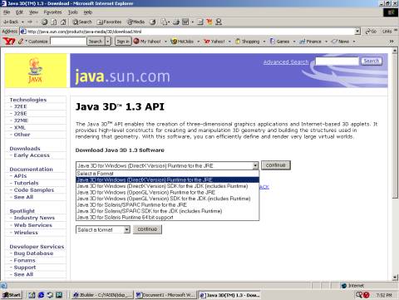Select Windows OpenGL SDK for the JDK option
This screenshot has height=300, width=399.
pos(168,199)
